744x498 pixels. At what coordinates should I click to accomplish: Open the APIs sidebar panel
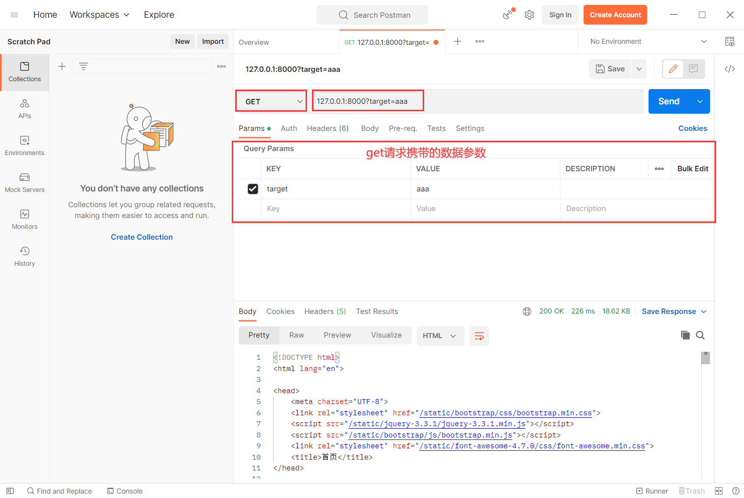point(25,109)
